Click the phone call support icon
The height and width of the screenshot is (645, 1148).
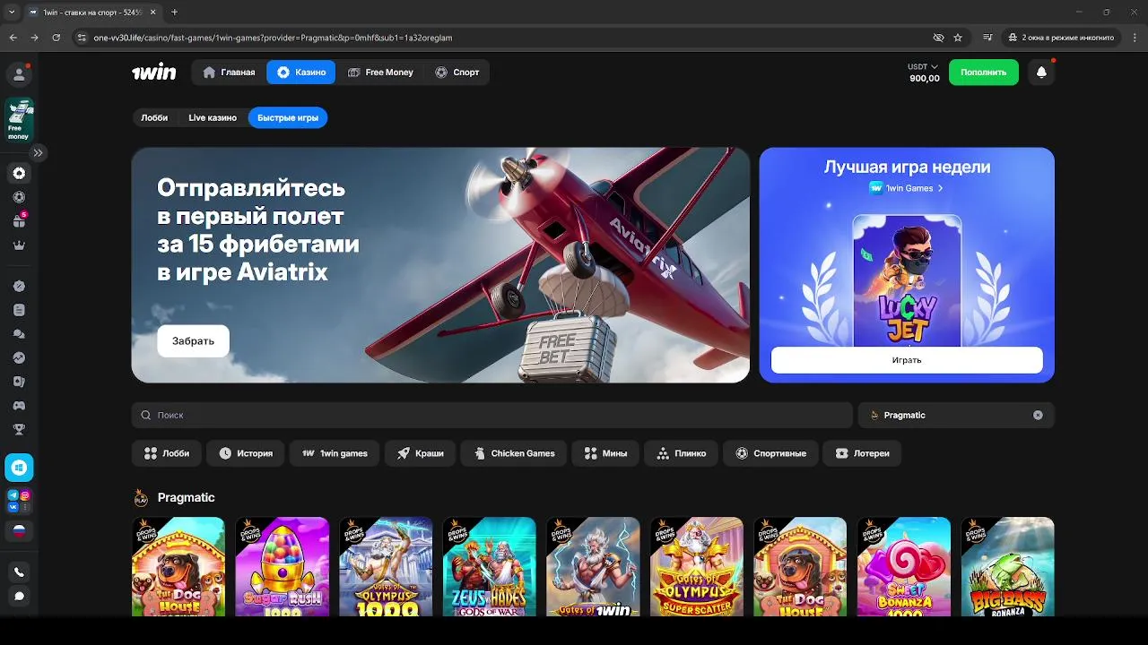pos(19,572)
